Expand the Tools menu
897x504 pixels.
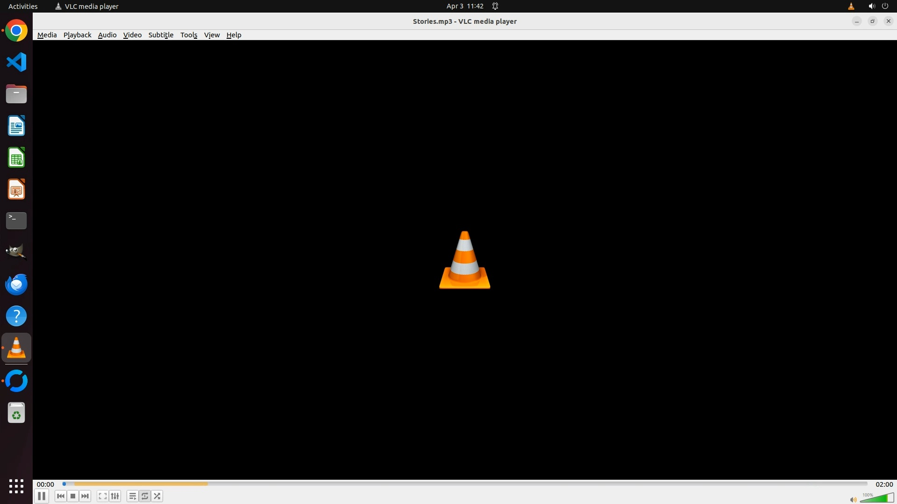click(189, 35)
